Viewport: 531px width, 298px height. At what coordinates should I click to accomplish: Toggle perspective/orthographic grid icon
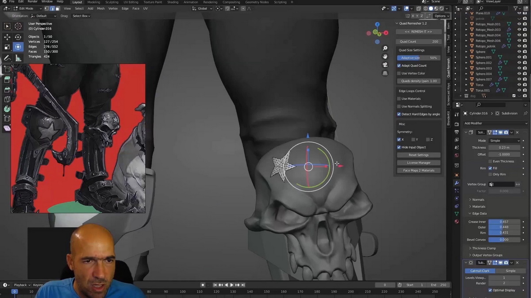pyautogui.click(x=385, y=73)
